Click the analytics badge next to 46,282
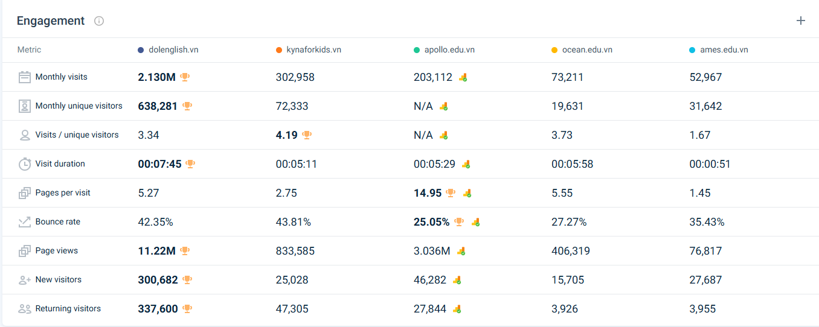Image resolution: width=819 pixels, height=327 pixels. 457,280
